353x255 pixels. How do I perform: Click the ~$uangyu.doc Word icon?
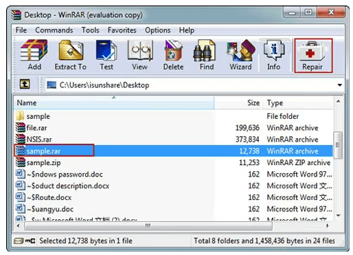(x=20, y=208)
